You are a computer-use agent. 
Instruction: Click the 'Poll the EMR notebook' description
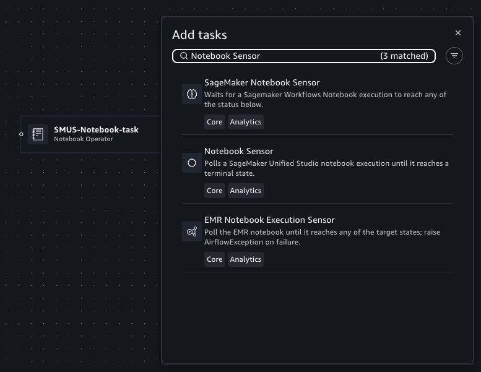pos(322,237)
